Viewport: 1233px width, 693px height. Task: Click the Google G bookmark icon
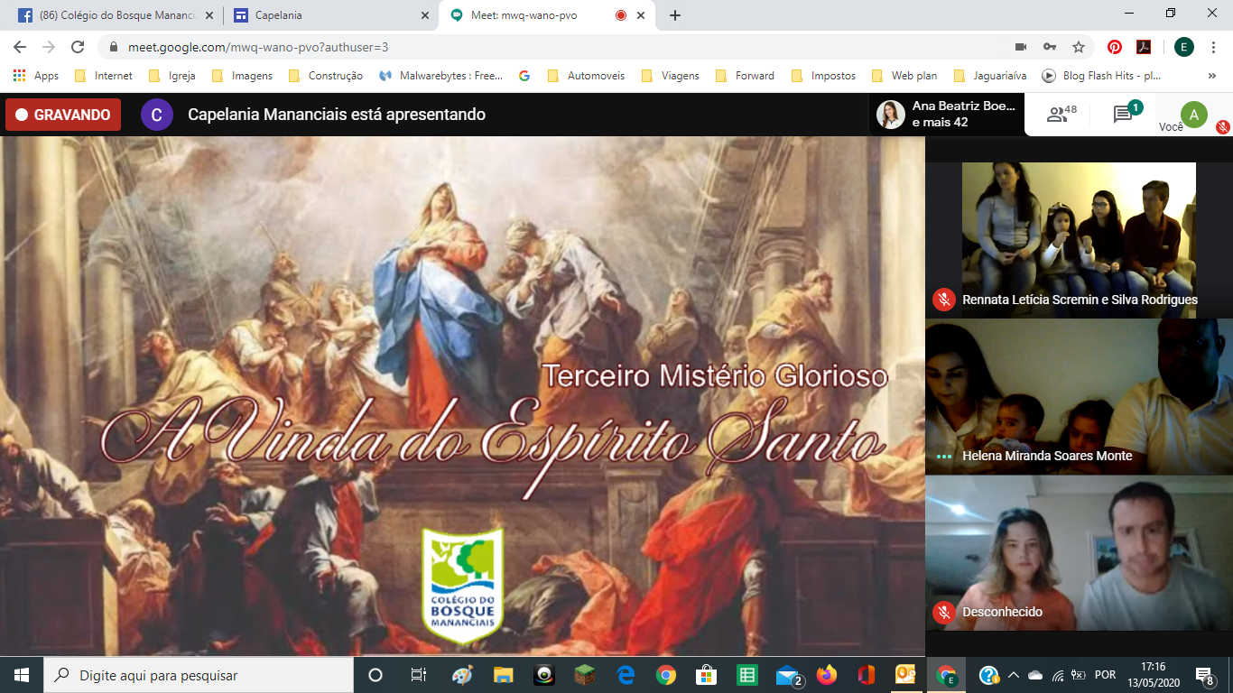pos(524,76)
